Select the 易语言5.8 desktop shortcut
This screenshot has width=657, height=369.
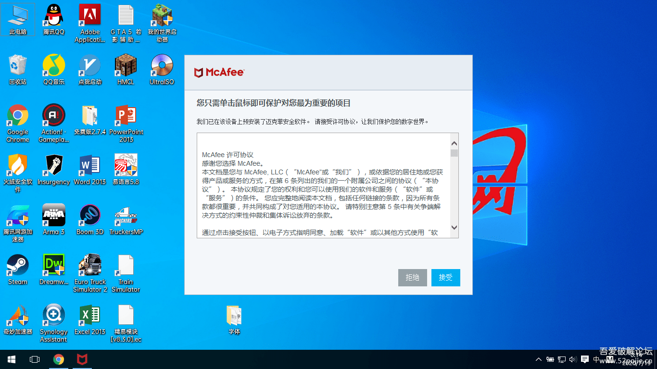coord(126,170)
